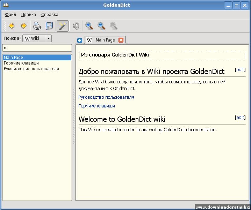Open the Справка menu

50,15
